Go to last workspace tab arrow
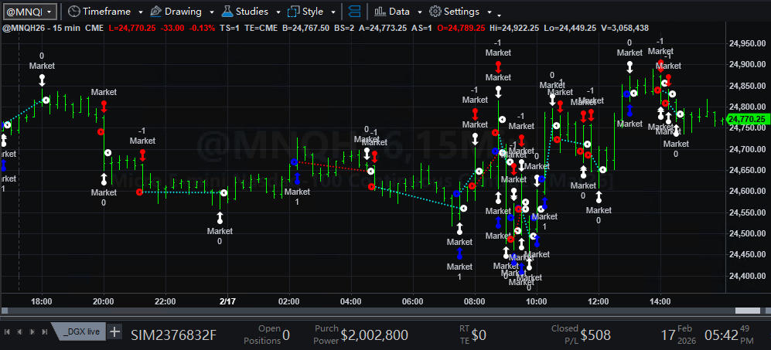Image resolution: width=771 pixels, height=350 pixels. (x=43, y=331)
